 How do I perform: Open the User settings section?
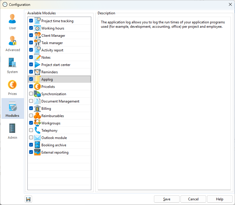(13, 22)
